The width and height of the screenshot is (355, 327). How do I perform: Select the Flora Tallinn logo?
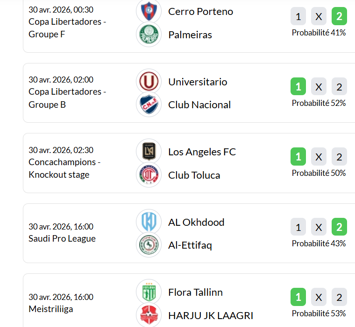149,292
